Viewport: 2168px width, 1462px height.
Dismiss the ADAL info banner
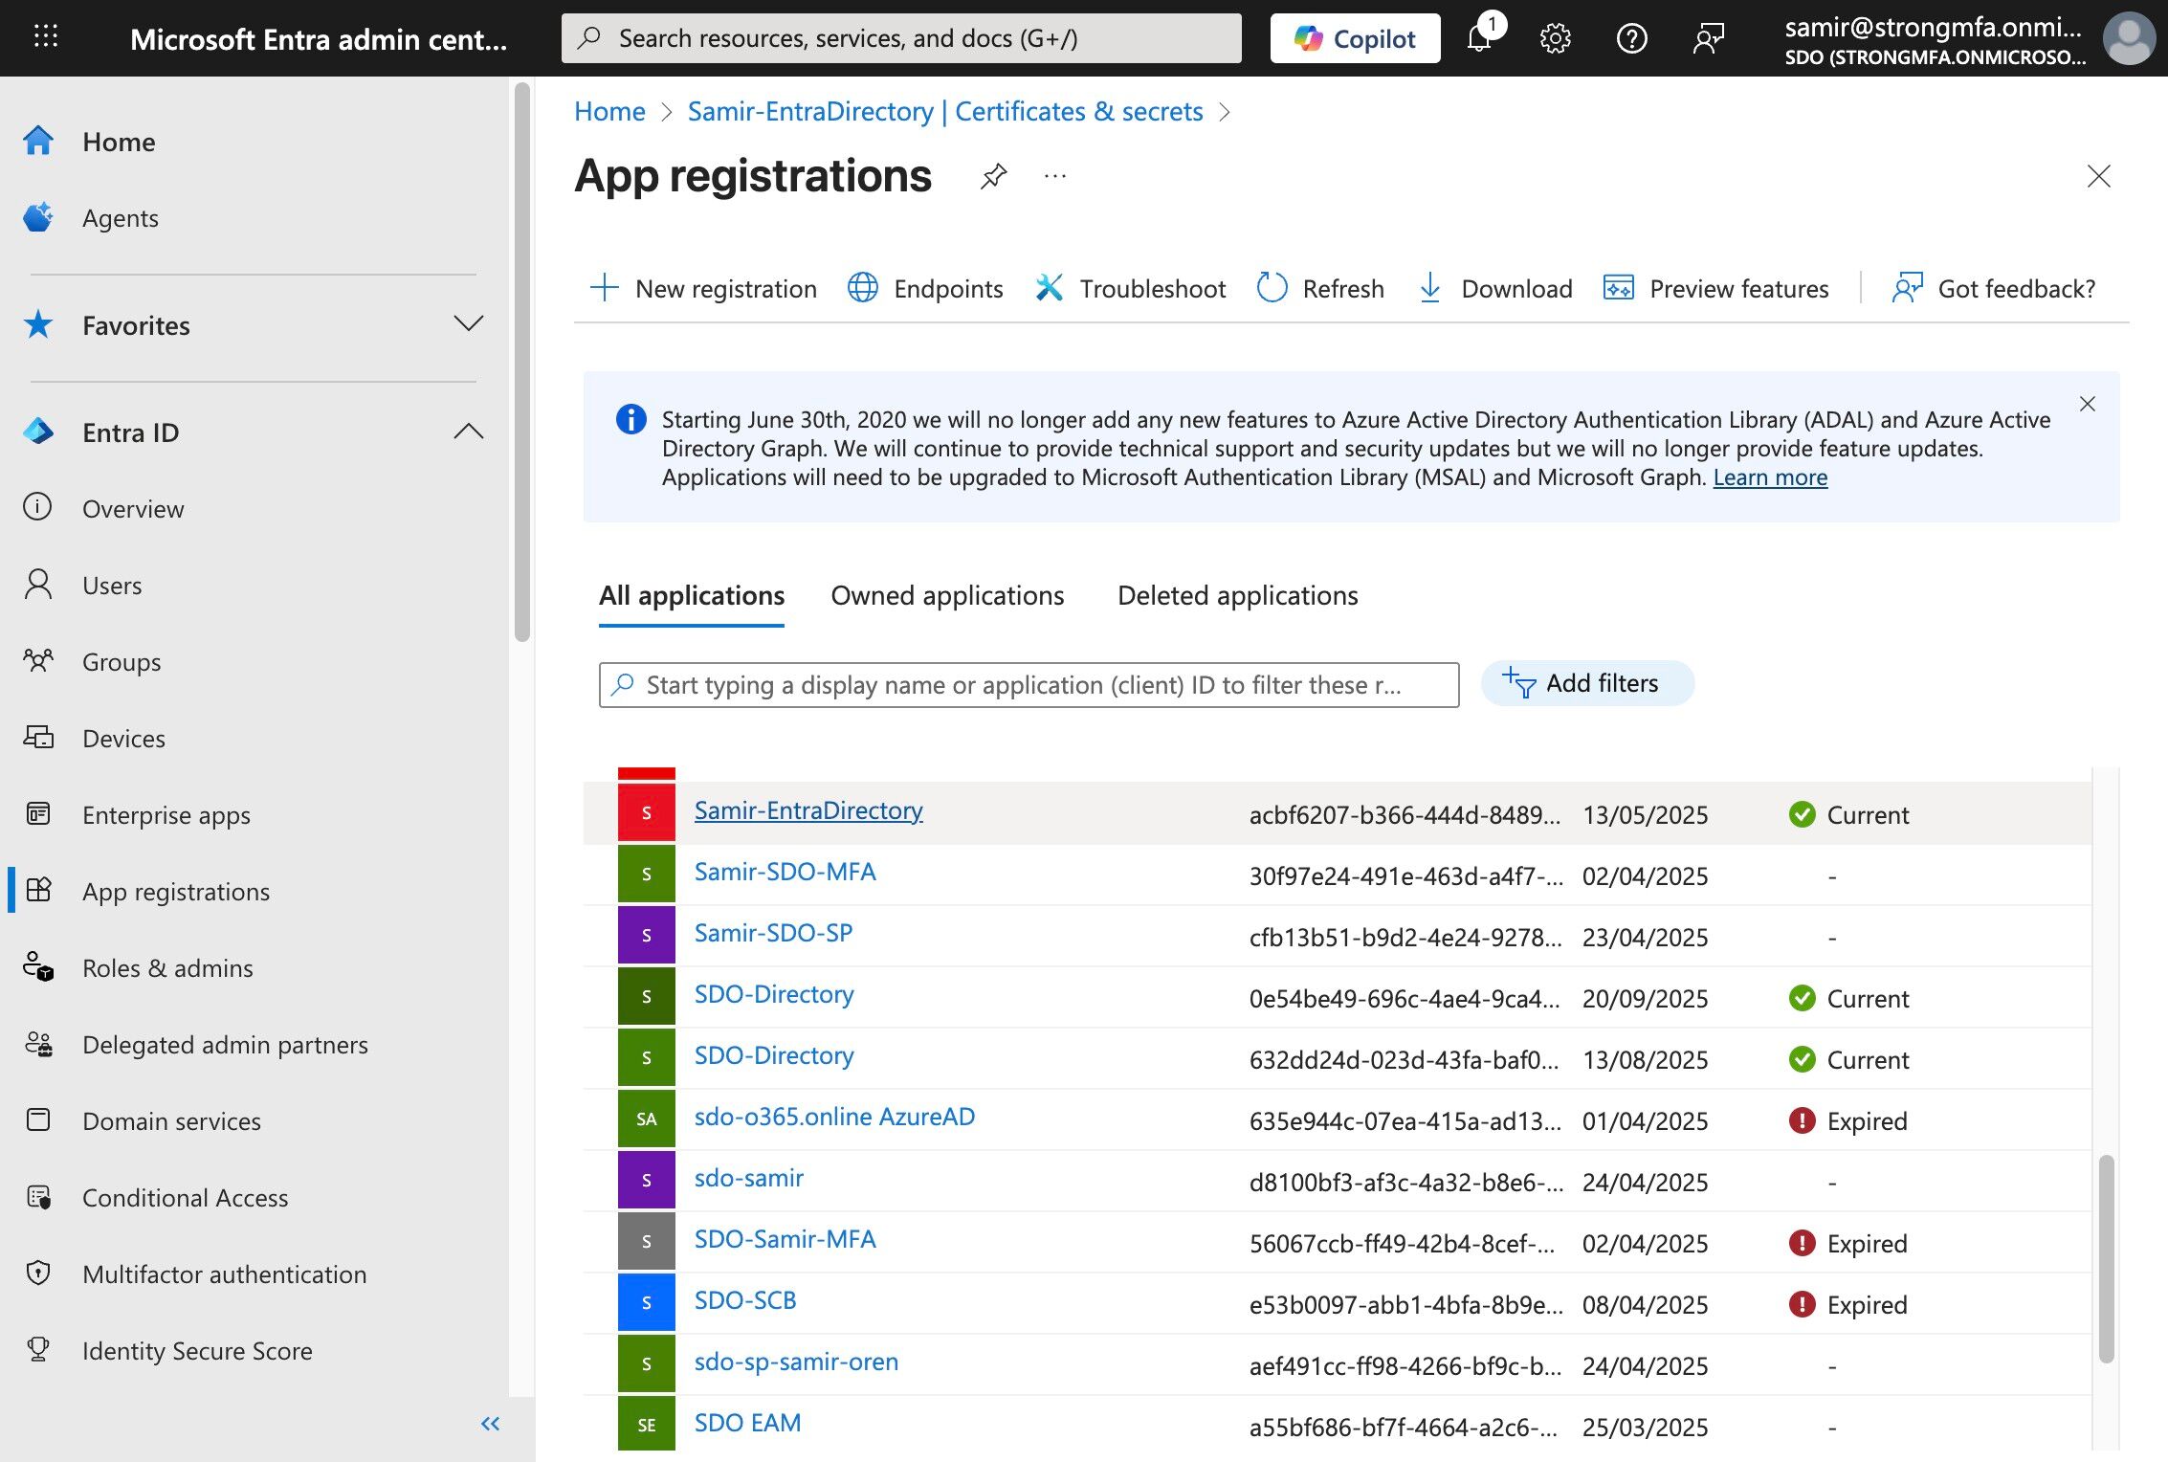(x=2088, y=404)
